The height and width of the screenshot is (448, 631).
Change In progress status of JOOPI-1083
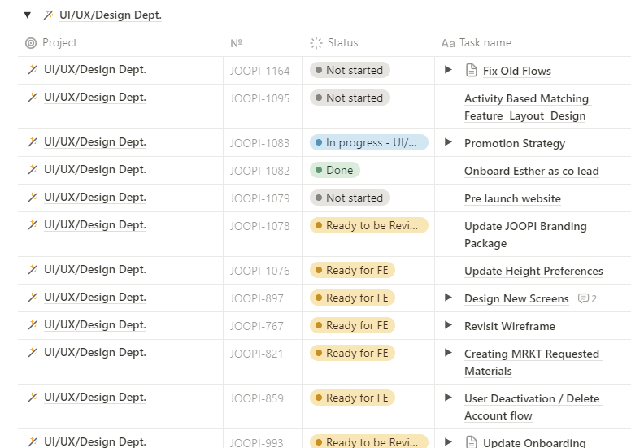(x=369, y=142)
